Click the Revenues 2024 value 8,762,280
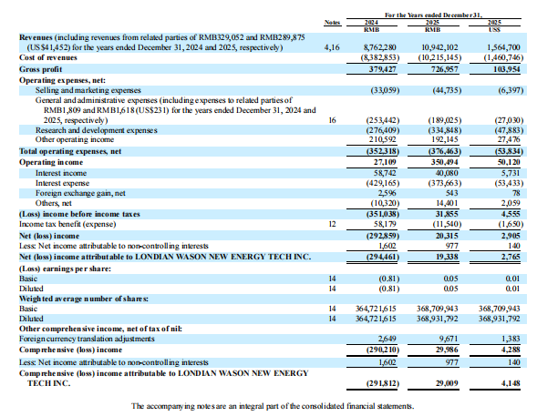 379,47
